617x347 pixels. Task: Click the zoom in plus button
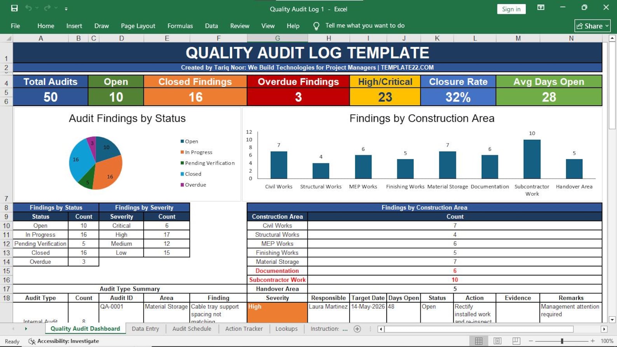[593, 341]
